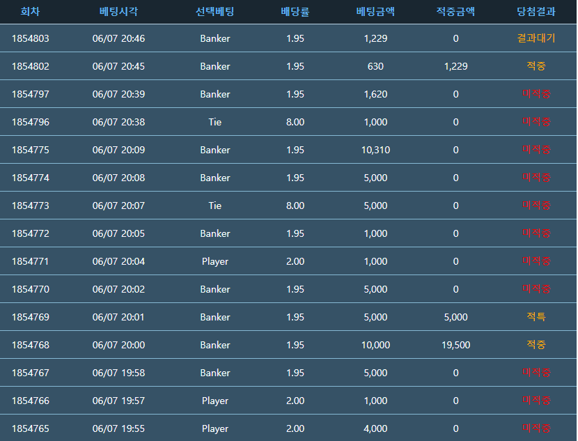This screenshot has width=578, height=441.
Task: Select round number 1854797
Action: pos(30,94)
